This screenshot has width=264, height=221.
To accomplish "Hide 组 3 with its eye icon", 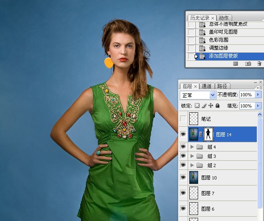I will [183, 156].
